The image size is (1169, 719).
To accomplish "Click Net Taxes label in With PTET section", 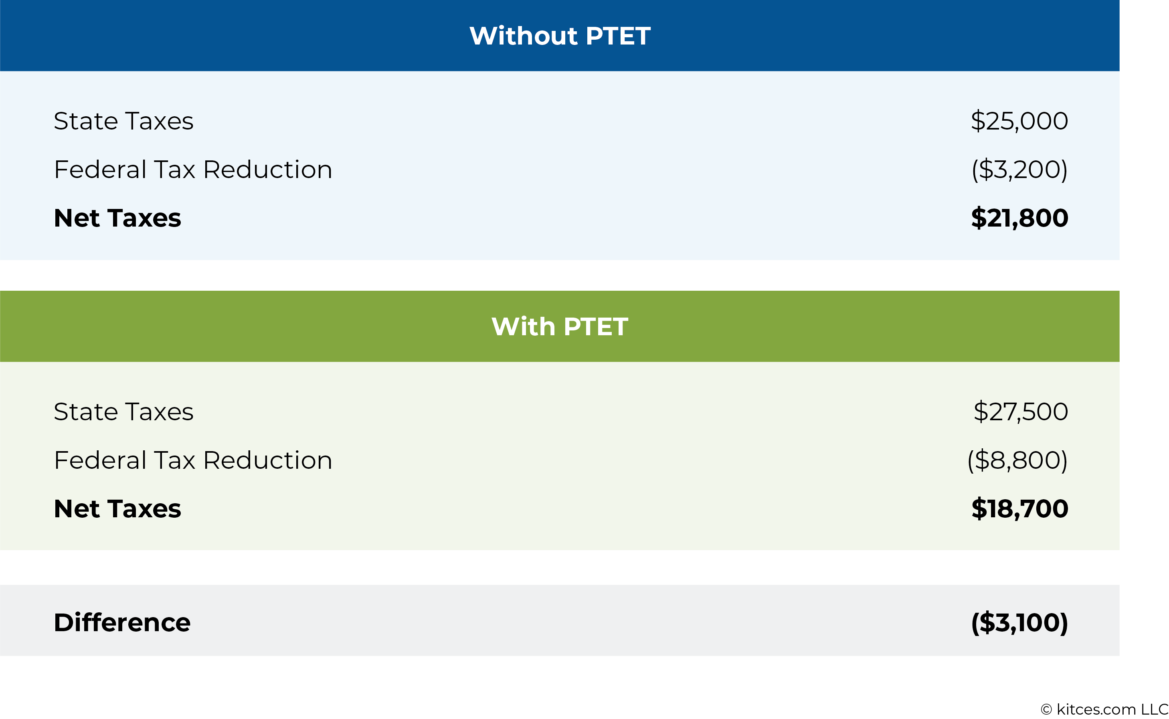I will tap(117, 509).
